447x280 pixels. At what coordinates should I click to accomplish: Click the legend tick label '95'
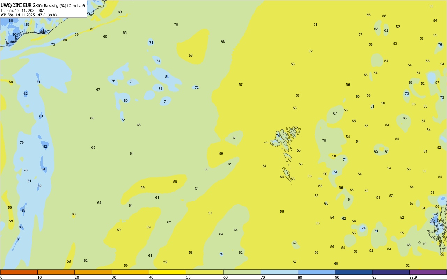coord(374,277)
